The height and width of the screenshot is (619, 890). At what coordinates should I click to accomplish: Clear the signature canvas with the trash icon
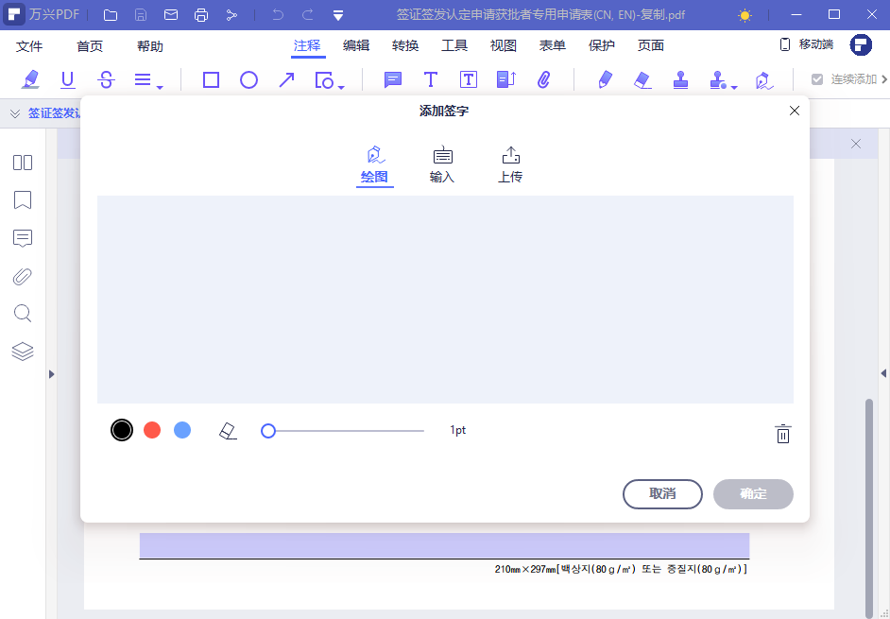(782, 434)
